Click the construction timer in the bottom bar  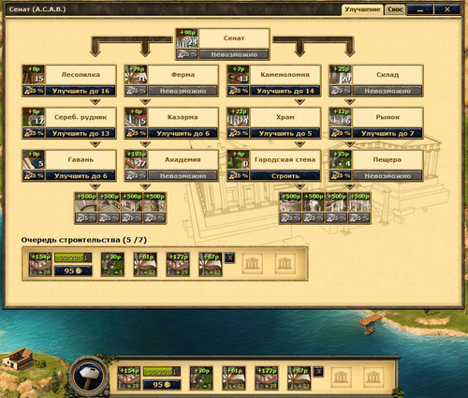pos(162,371)
